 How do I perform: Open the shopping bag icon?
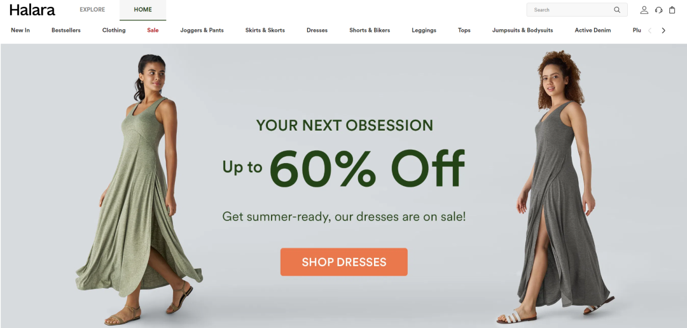point(672,10)
